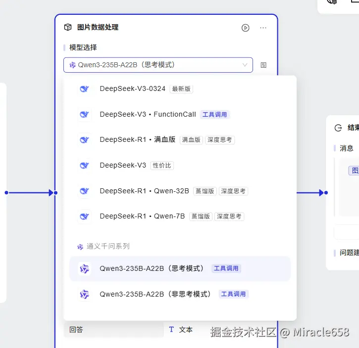The width and height of the screenshot is (359, 348).
Task: Click the Qwen3-235B-A22B（思考模式）model combo box
Action: [x=158, y=65]
